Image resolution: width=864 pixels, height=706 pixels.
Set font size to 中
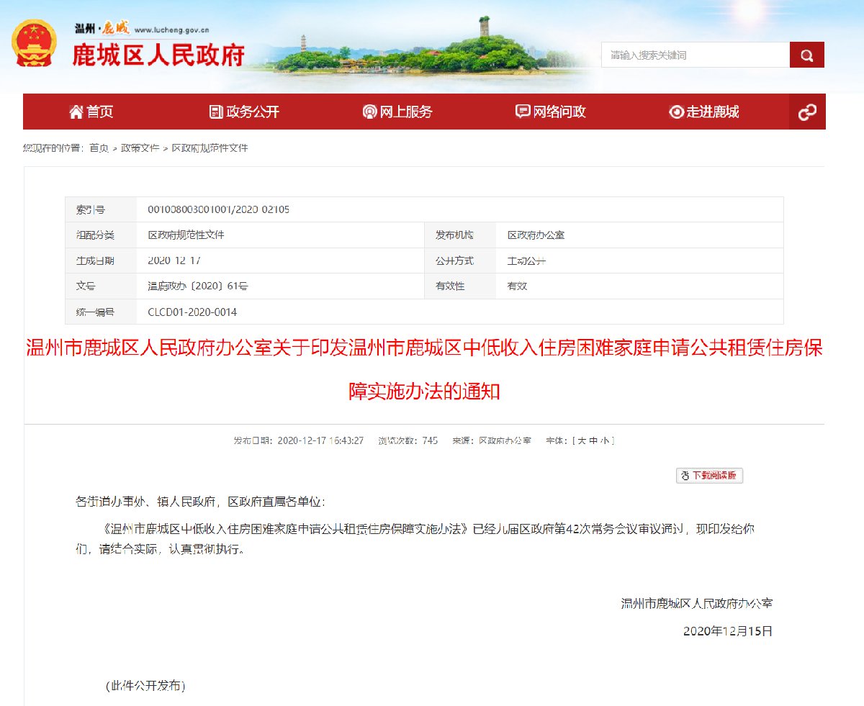(593, 440)
